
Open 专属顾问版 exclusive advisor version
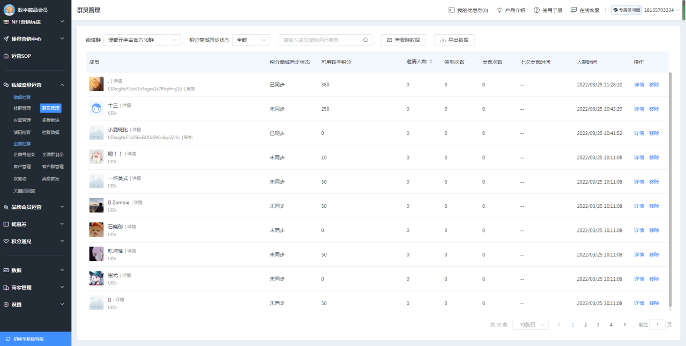[628, 9]
